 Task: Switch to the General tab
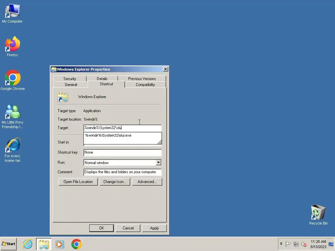click(x=71, y=85)
